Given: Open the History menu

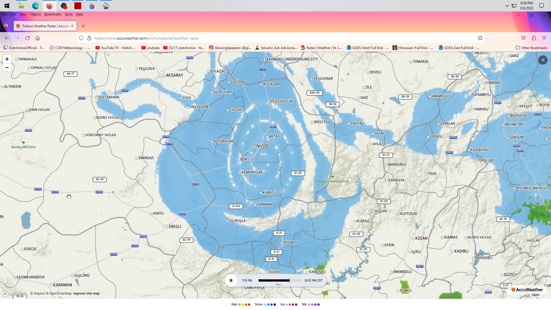Looking at the screenshot, I should click(36, 14).
